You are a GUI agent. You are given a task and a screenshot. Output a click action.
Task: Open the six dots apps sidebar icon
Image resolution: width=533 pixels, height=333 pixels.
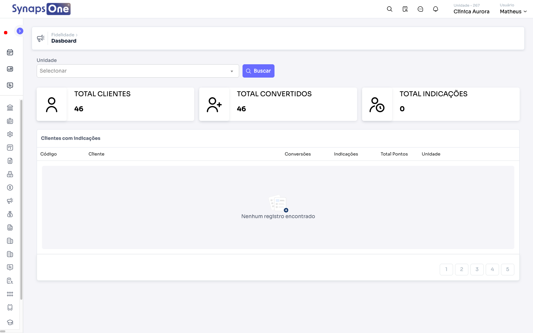pyautogui.click(x=10, y=294)
